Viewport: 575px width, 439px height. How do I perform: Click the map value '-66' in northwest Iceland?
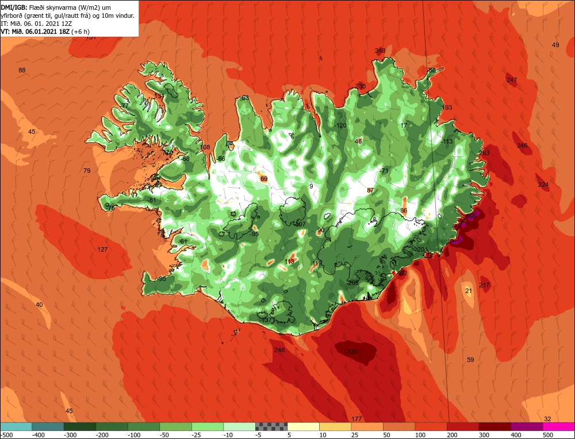coord(221,159)
